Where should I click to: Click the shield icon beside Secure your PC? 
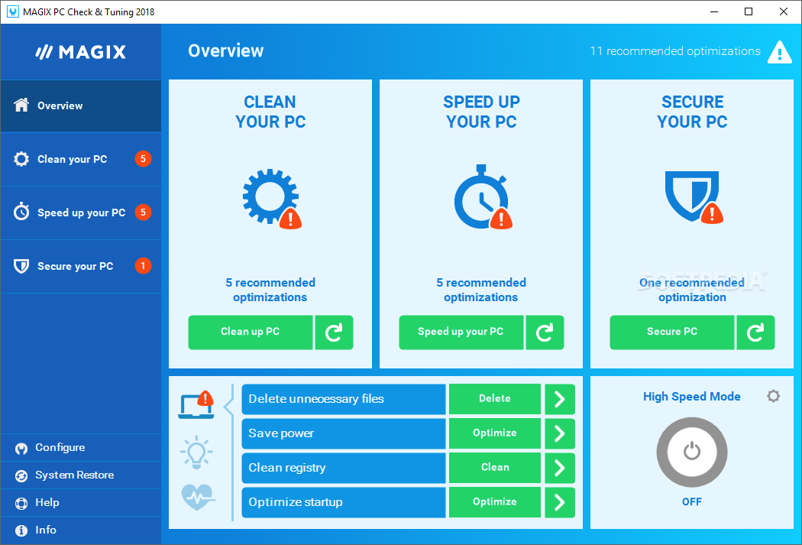coord(21,266)
